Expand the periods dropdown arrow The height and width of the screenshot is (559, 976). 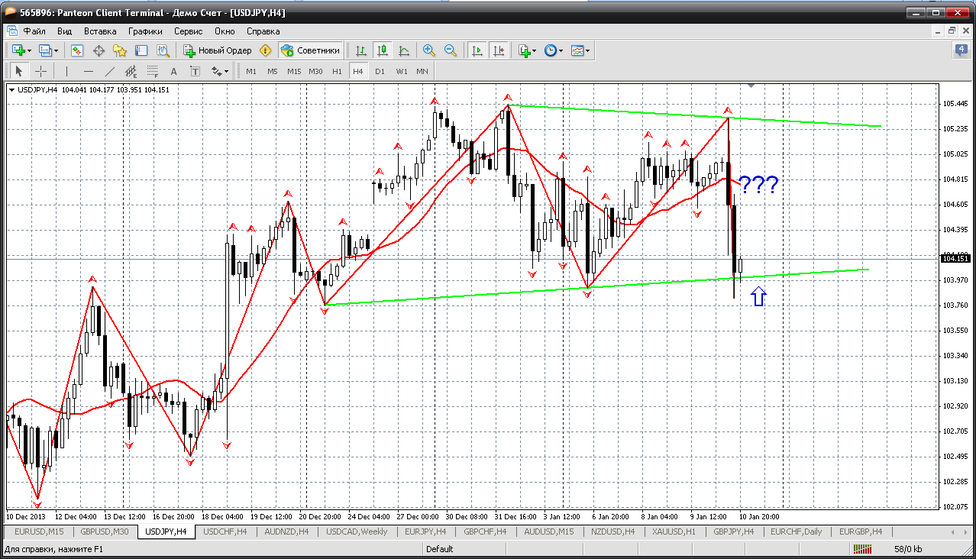click(561, 50)
